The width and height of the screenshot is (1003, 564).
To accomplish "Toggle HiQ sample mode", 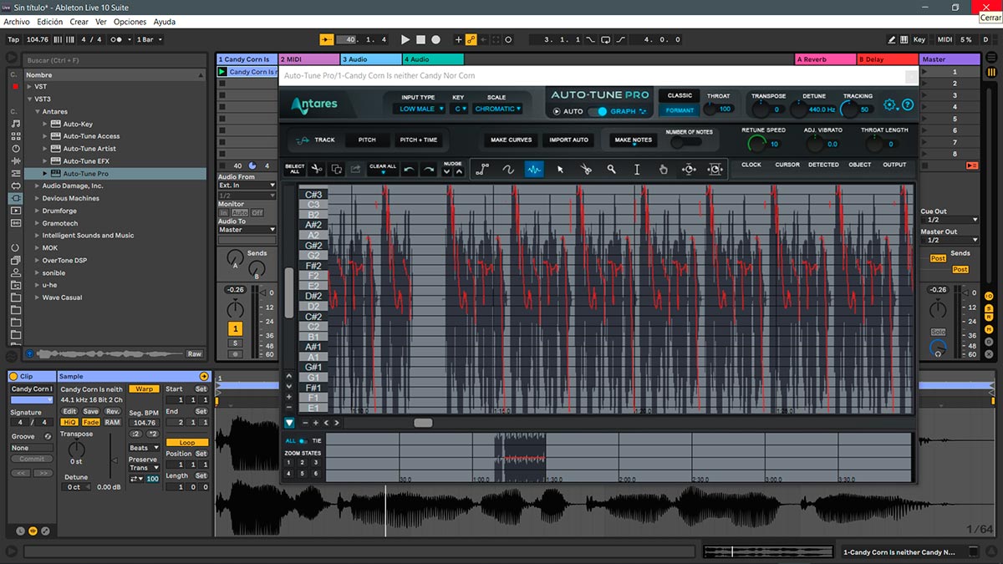I will (x=69, y=423).
